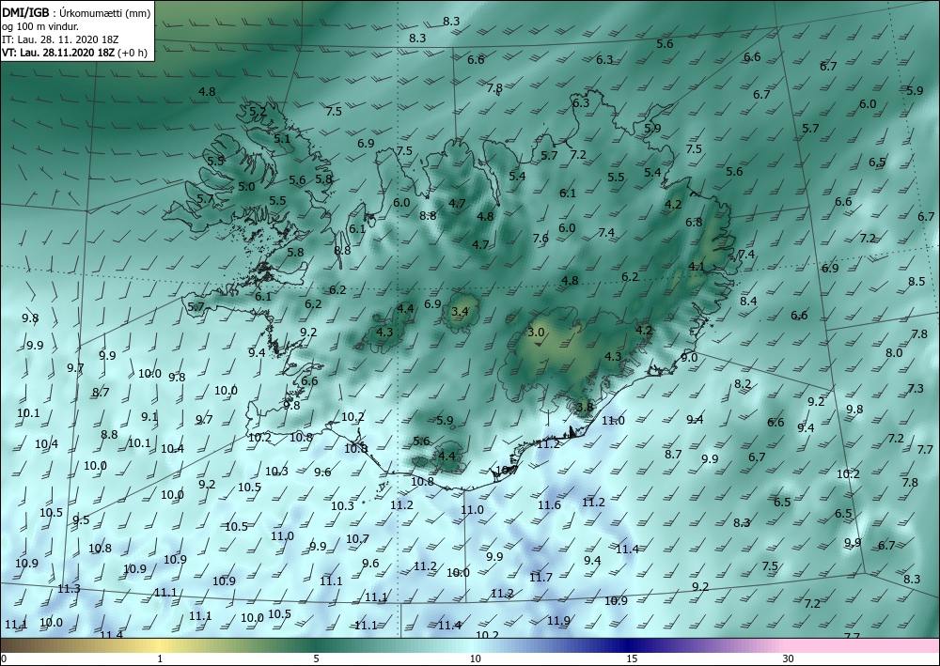Click the "1" tick label on the color scale
This screenshot has height=666, width=940.
tap(160, 658)
